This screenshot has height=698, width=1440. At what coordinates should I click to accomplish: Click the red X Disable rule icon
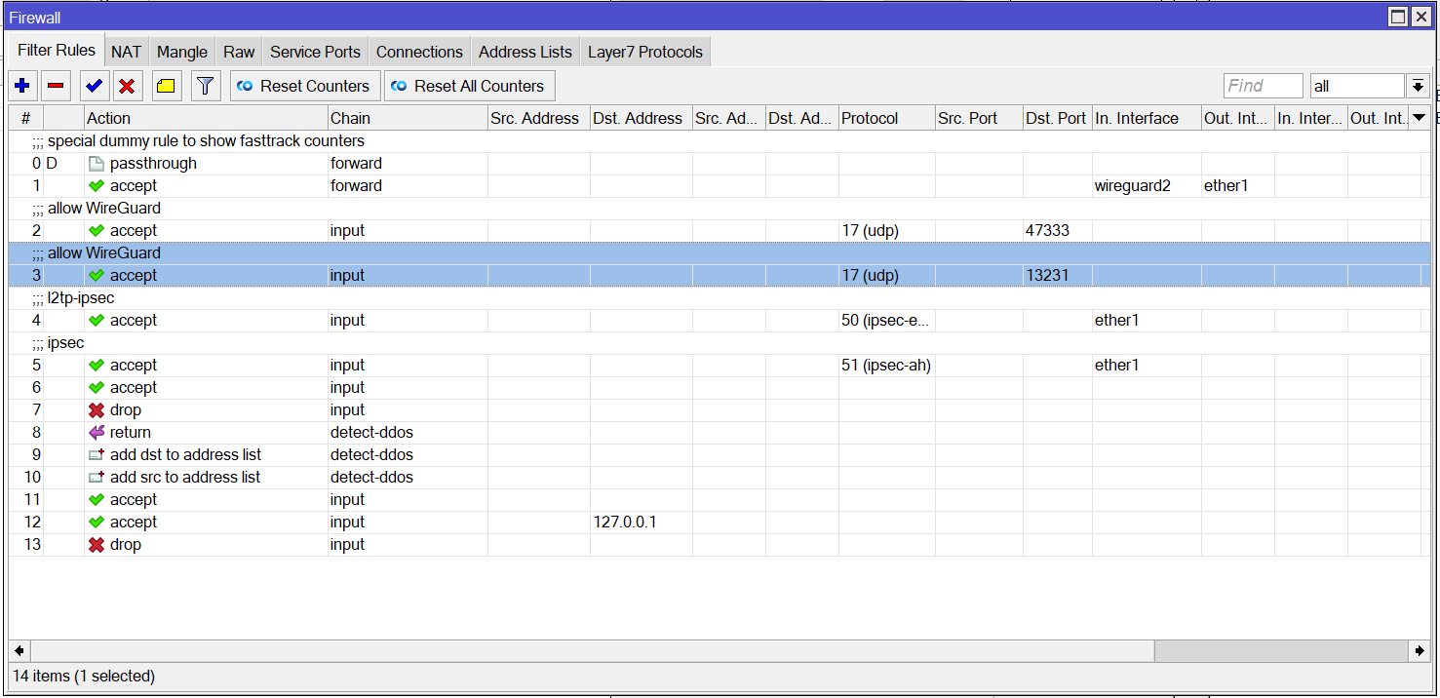click(127, 86)
